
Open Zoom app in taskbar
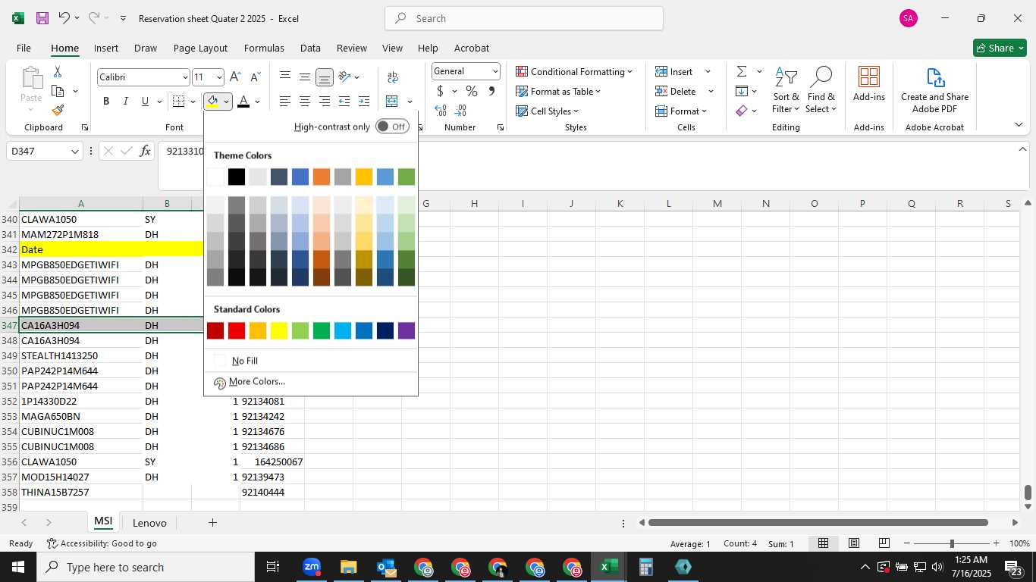(312, 567)
